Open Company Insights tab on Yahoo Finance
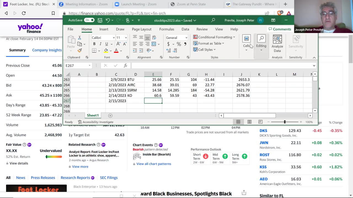This screenshot has height=198, width=353. pyautogui.click(x=47, y=50)
